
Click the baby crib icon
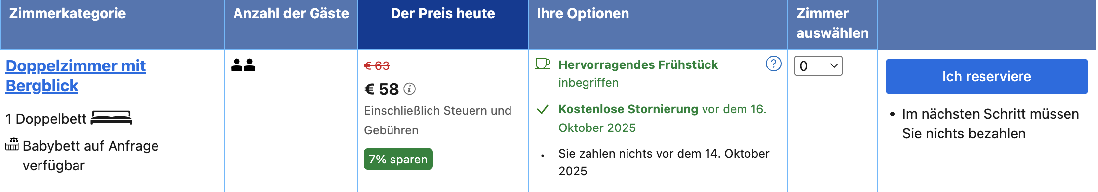[x=12, y=144]
